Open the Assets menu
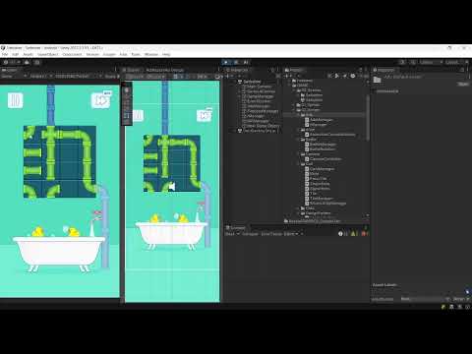 coord(29,54)
